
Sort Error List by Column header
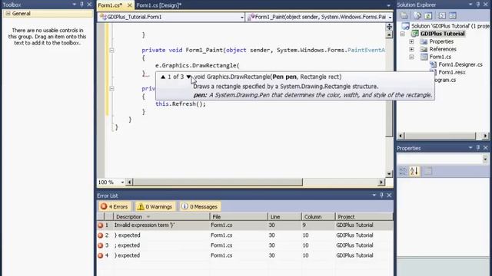[317, 216]
